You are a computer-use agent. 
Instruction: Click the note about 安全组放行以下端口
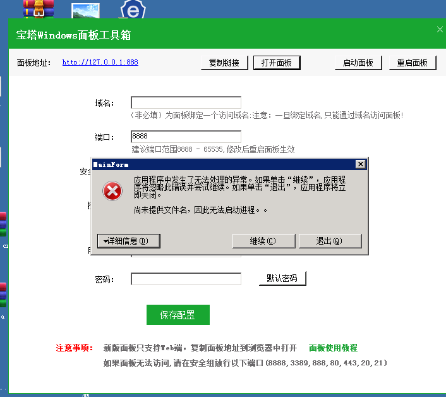coord(245,363)
